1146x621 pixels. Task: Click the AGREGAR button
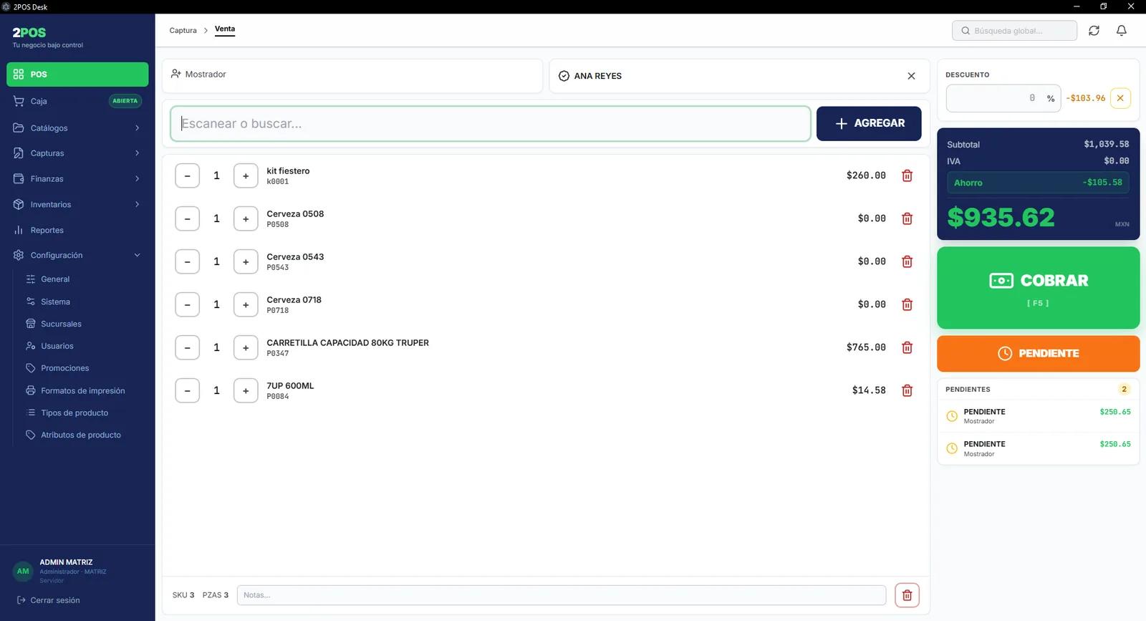(x=869, y=123)
